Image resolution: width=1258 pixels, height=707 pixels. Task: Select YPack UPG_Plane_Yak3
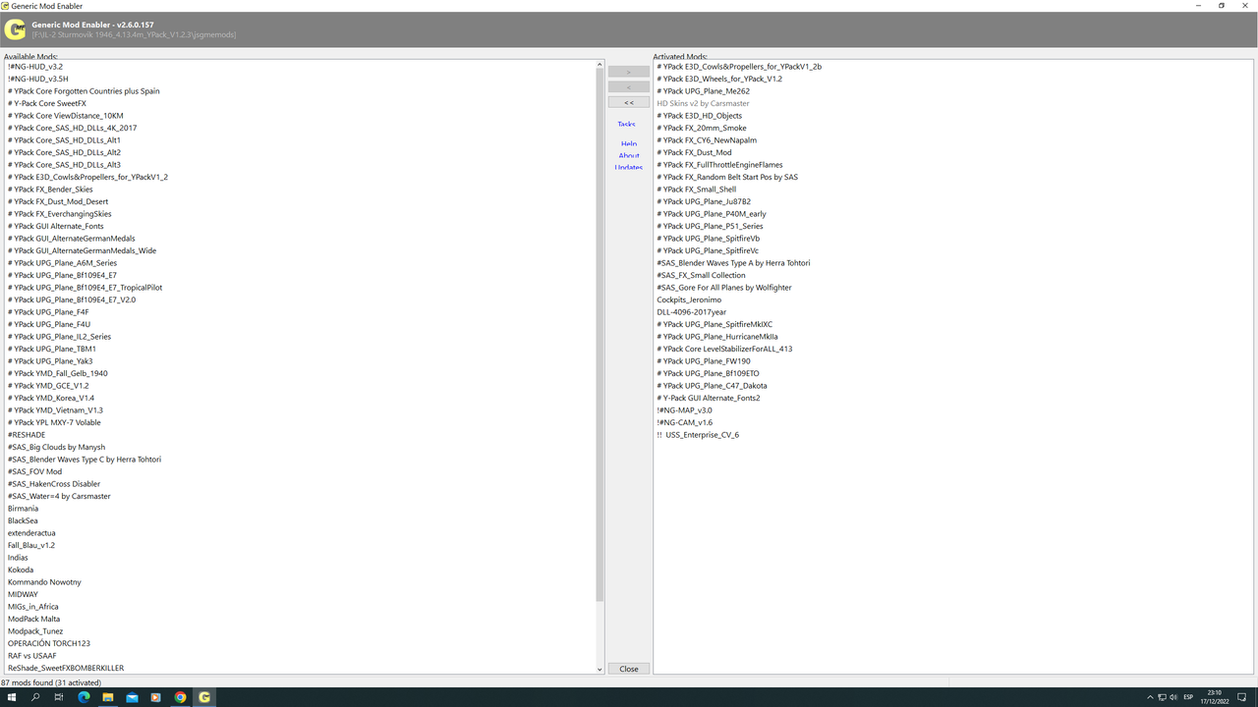coord(50,361)
